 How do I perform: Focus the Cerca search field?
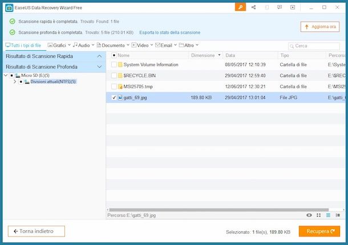pos(314,46)
